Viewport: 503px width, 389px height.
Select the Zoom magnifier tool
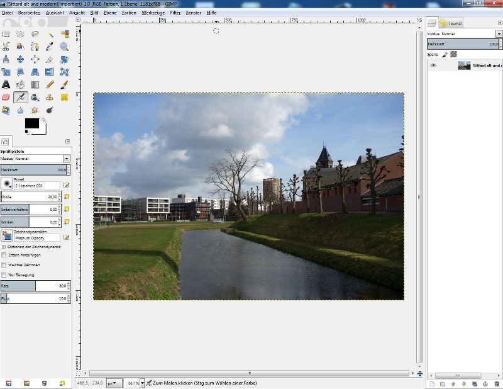(65, 47)
